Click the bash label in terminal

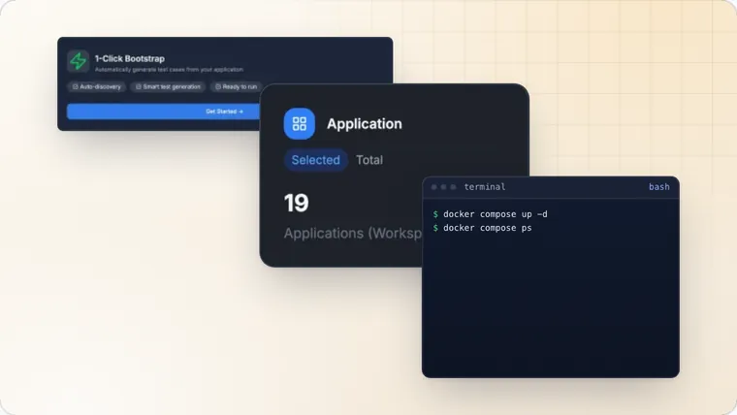[x=659, y=186]
